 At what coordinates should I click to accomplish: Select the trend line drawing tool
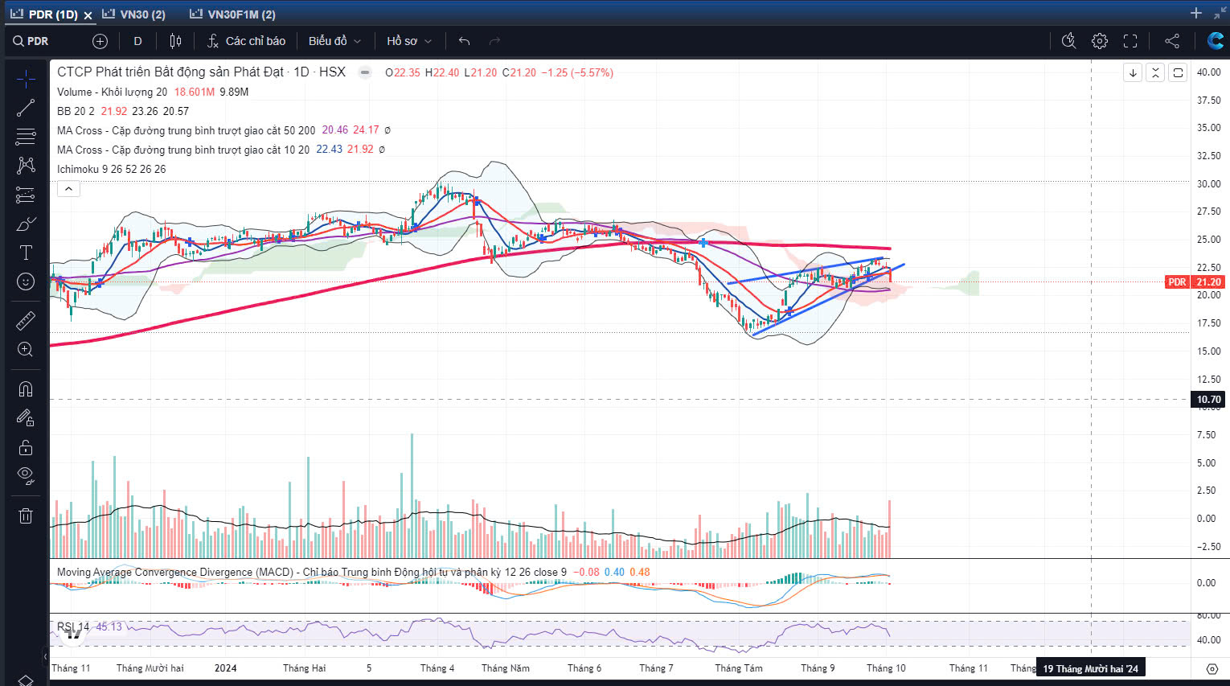click(x=26, y=108)
